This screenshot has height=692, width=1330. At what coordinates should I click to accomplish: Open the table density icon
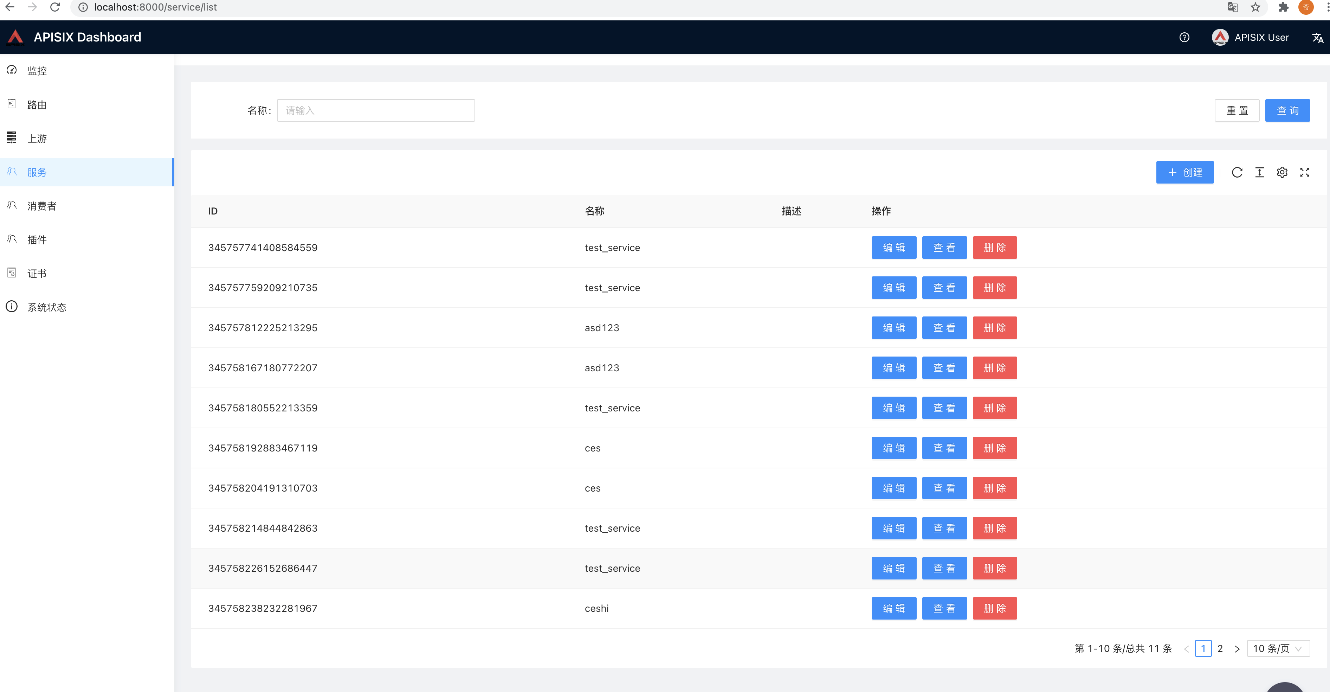tap(1259, 173)
